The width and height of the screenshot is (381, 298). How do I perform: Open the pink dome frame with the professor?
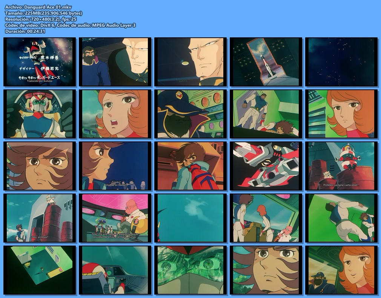click(115, 218)
